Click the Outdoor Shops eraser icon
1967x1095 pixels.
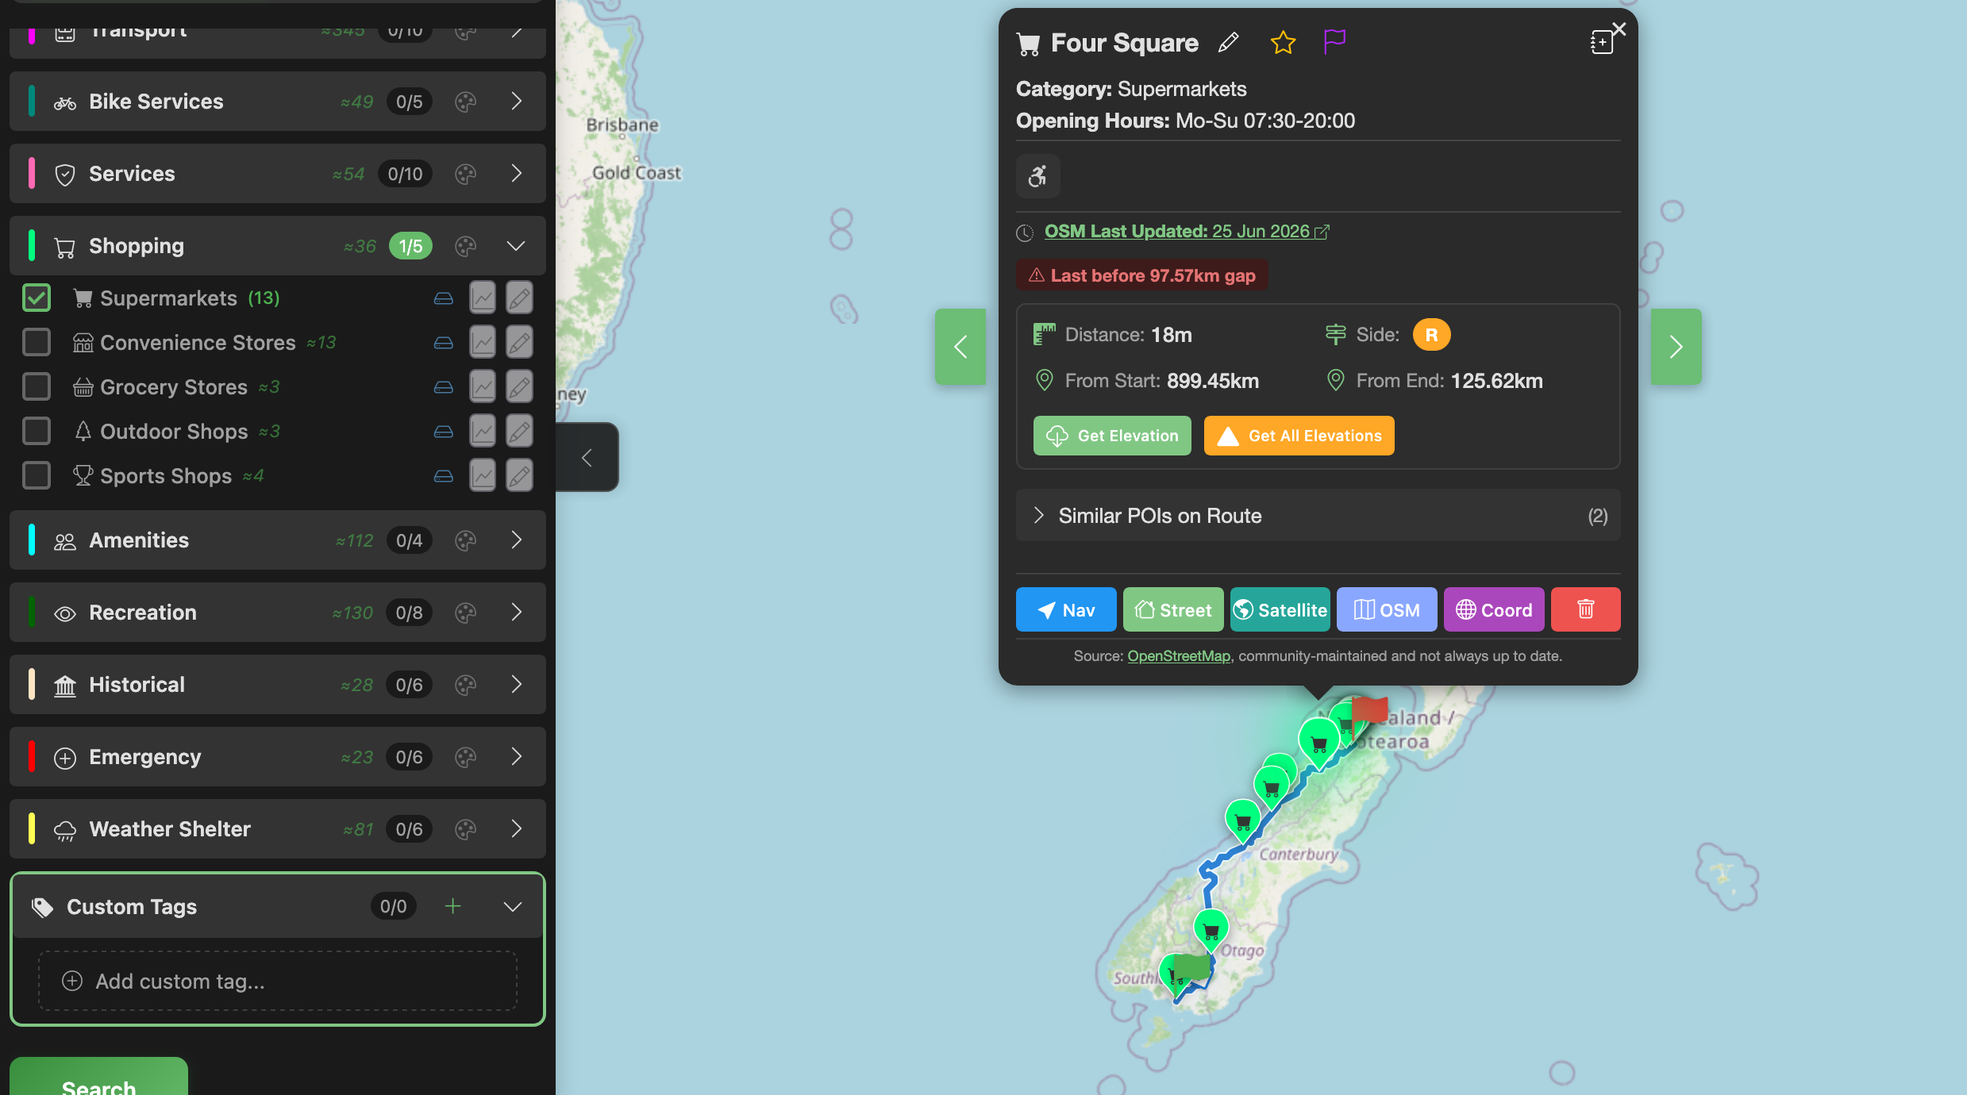[444, 432]
